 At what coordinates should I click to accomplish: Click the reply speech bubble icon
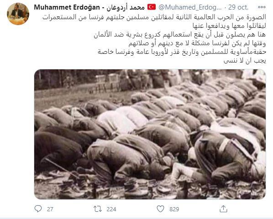[38, 209]
